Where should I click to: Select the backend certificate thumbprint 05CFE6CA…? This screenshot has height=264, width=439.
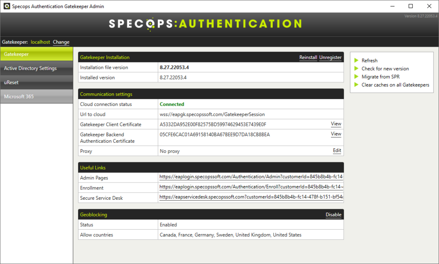(215, 135)
